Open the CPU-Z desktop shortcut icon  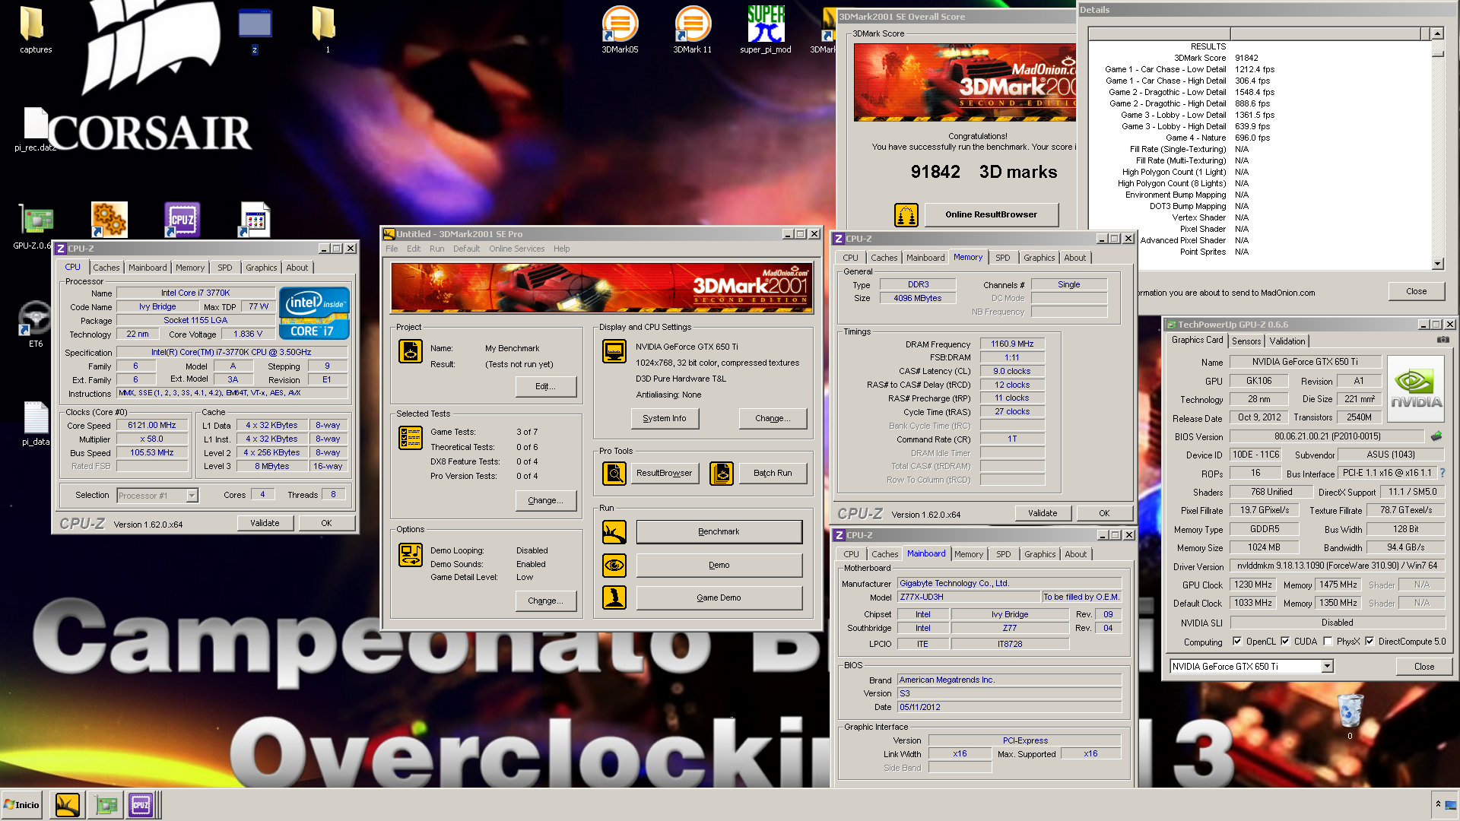click(x=182, y=220)
